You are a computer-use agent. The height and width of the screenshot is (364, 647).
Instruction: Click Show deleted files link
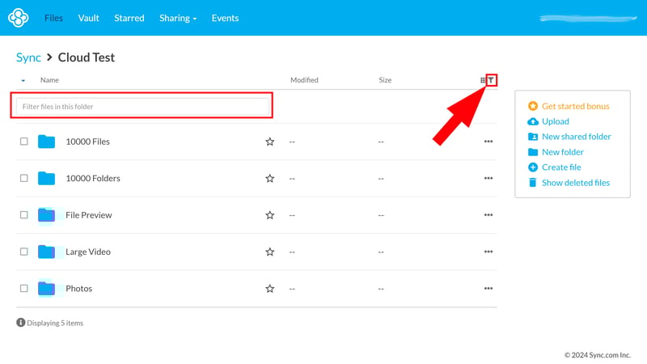[575, 183]
